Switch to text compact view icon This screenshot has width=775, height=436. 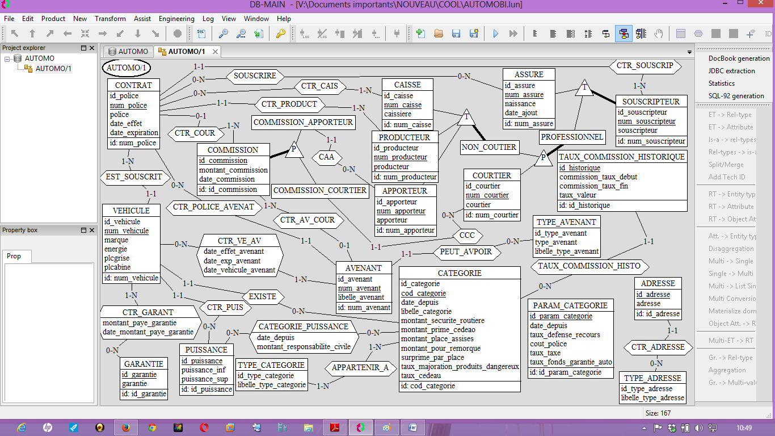point(535,33)
